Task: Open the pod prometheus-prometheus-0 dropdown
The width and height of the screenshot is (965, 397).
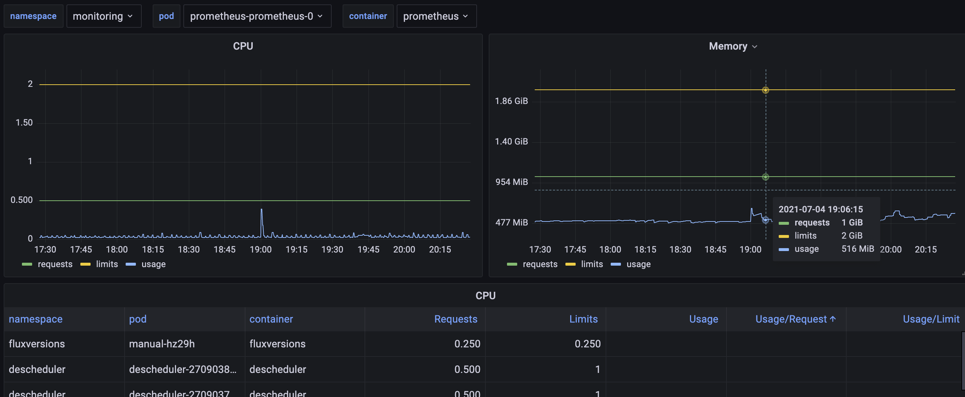Action: [x=257, y=16]
